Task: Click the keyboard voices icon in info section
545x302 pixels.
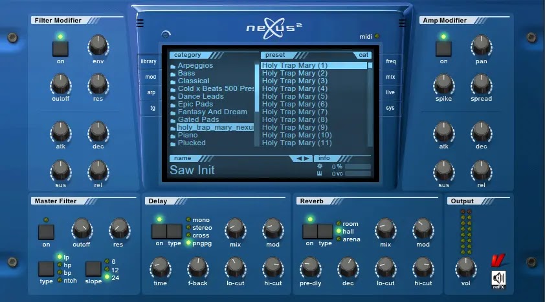Action: 319,174
